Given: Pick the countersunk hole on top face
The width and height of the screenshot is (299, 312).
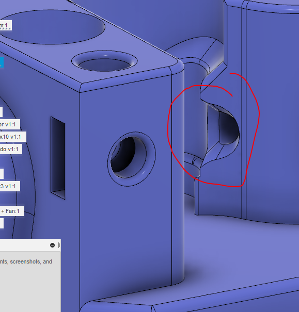Looking at the screenshot, I should tap(104, 61).
